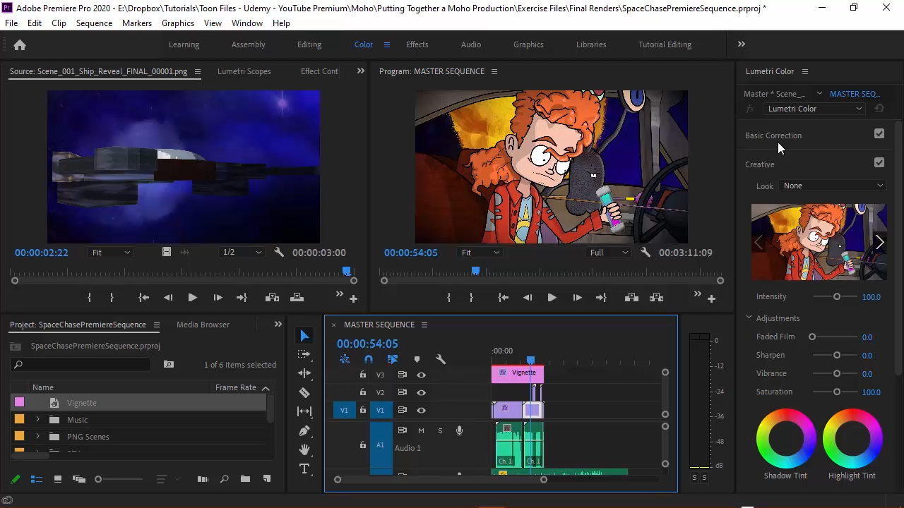This screenshot has width=904, height=508.
Task: Click the New Bin folder icon in the Project panel
Action: click(245, 479)
